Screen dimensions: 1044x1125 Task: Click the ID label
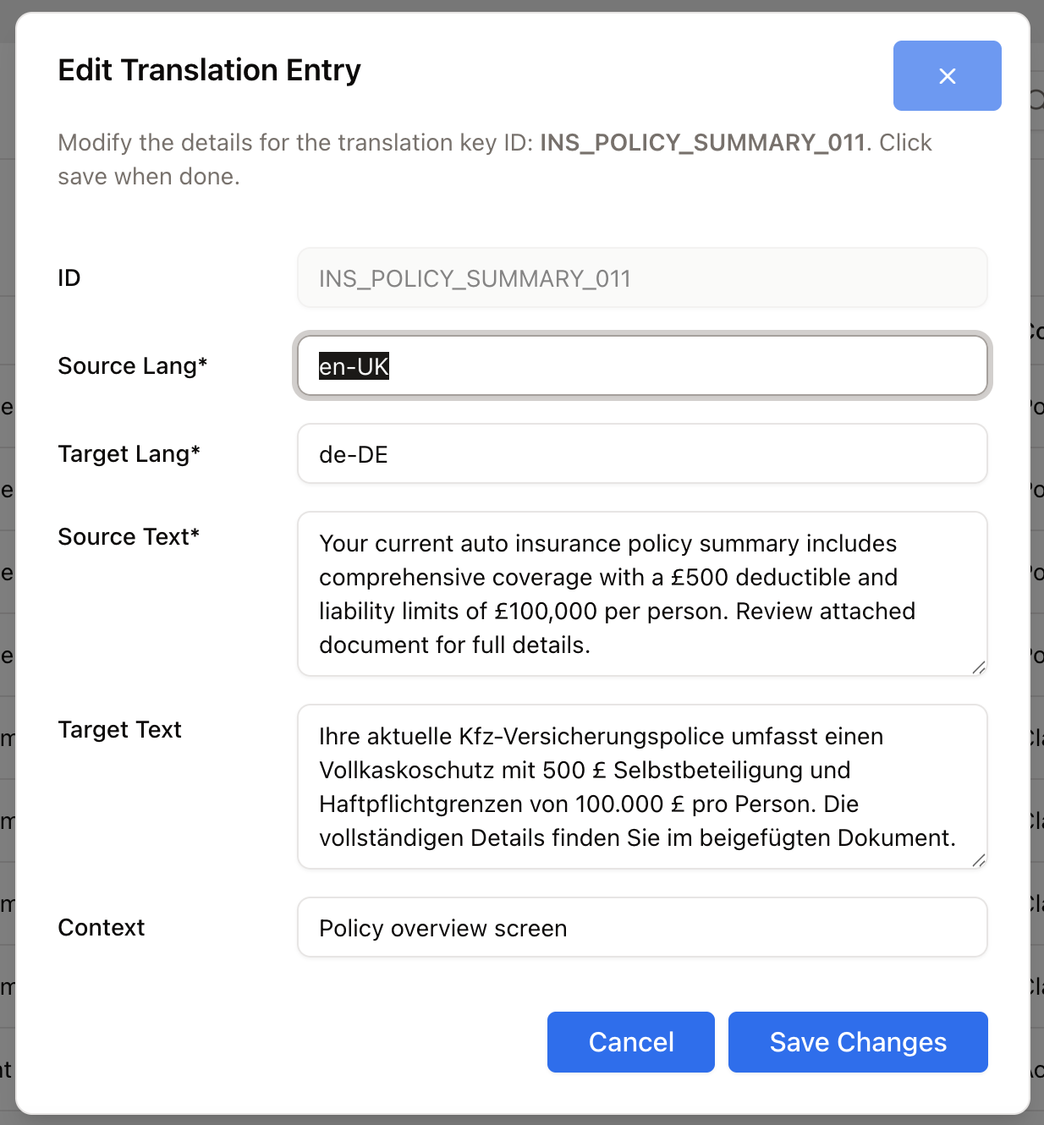click(x=69, y=278)
